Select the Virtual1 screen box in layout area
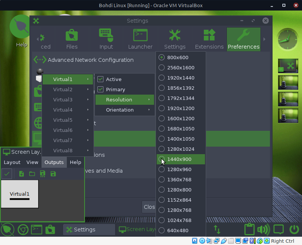Image resolution: width=302 pixels, height=245 pixels. 20,194
